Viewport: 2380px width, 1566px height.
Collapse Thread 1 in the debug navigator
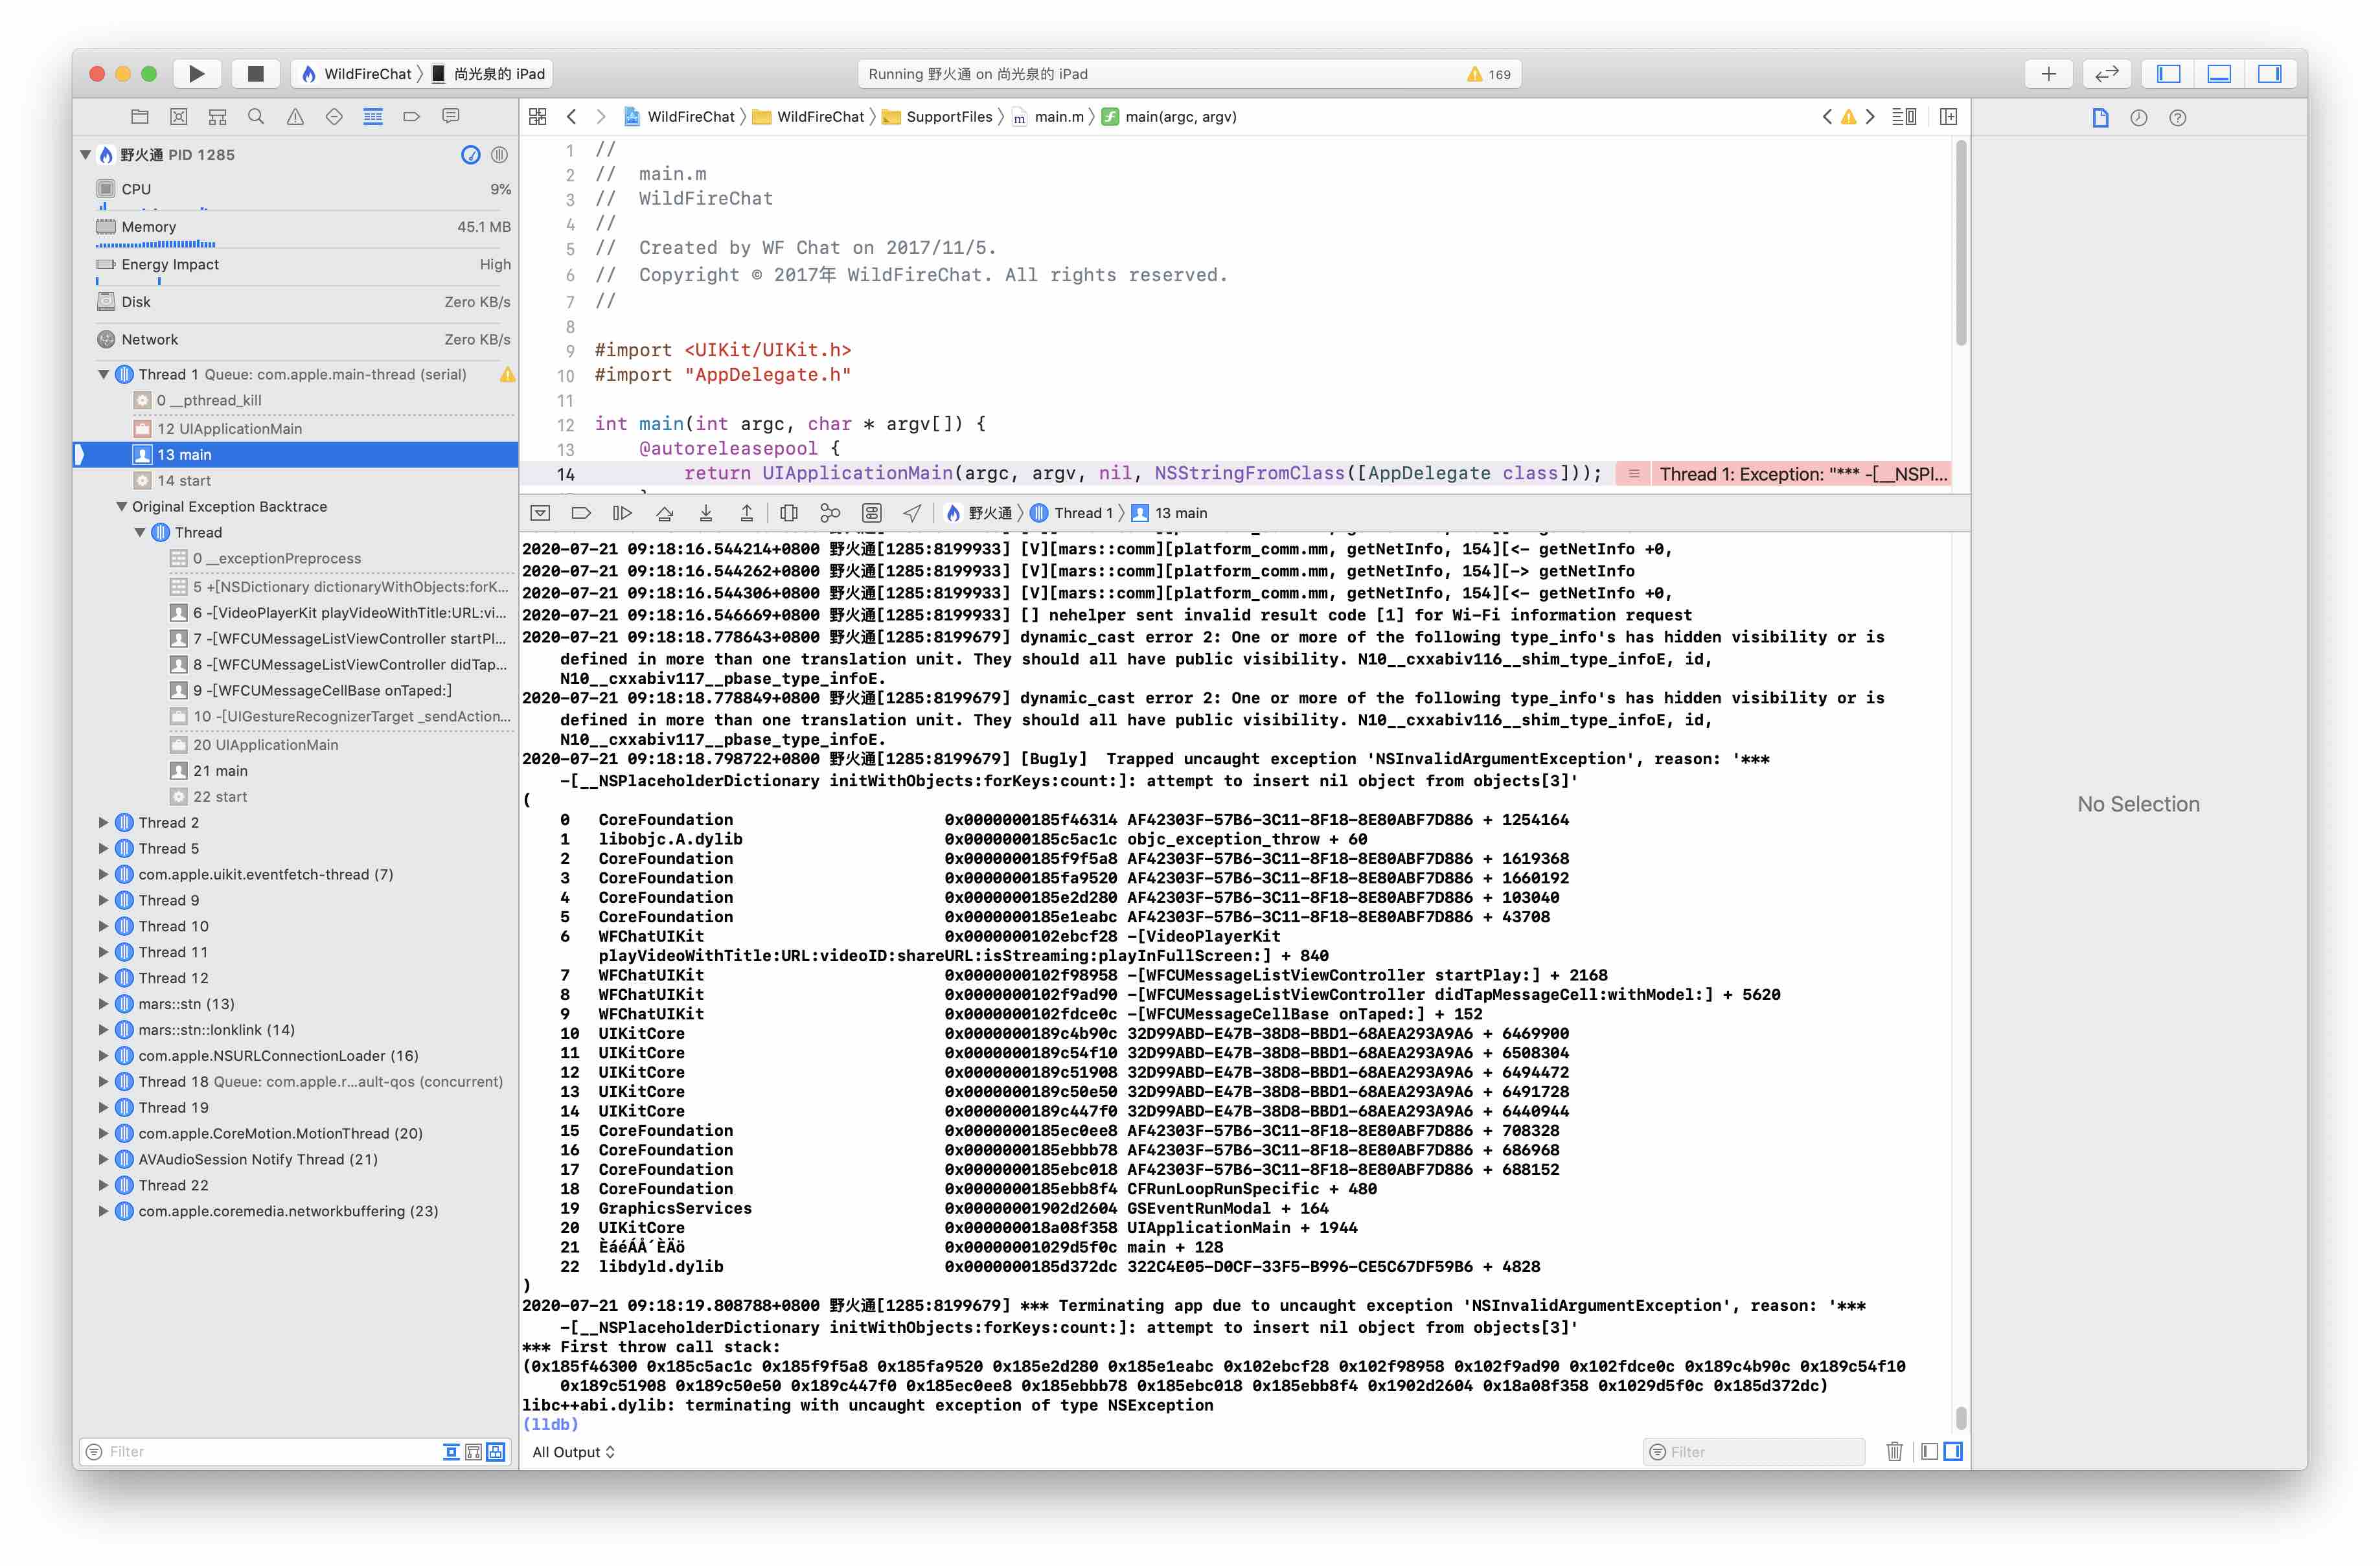(104, 373)
